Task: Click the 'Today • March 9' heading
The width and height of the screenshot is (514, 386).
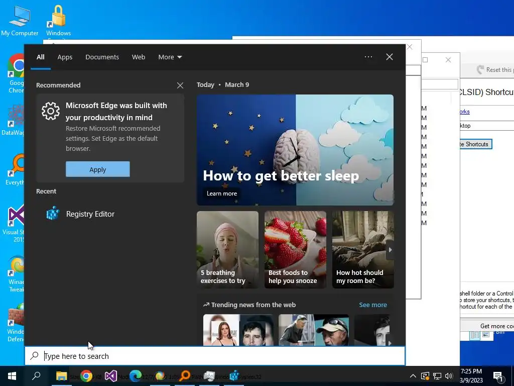Action: 223,84
